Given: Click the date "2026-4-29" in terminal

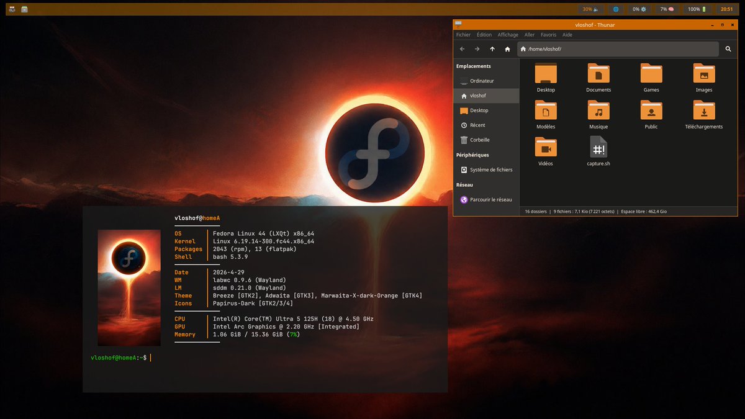Looking at the screenshot, I should click(x=228, y=273).
